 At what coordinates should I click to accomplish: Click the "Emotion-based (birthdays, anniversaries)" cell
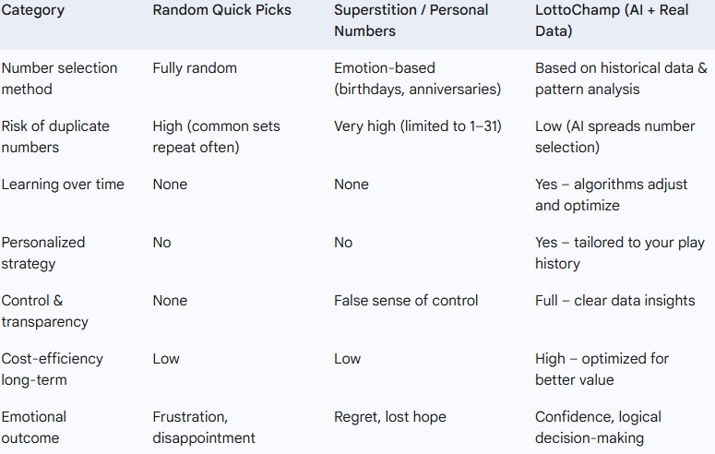coord(417,78)
